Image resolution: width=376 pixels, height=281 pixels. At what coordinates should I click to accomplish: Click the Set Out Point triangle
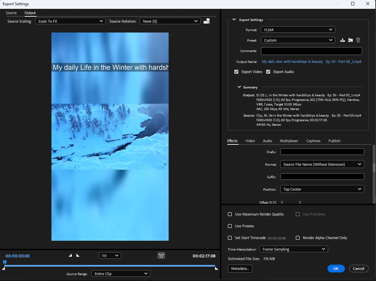click(x=78, y=255)
